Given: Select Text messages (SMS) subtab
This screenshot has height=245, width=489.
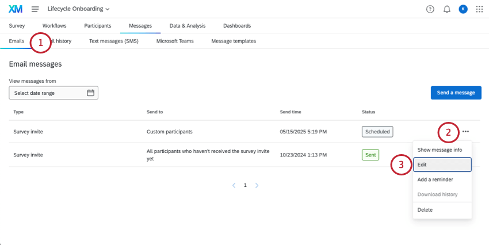Looking at the screenshot, I should [x=114, y=41].
